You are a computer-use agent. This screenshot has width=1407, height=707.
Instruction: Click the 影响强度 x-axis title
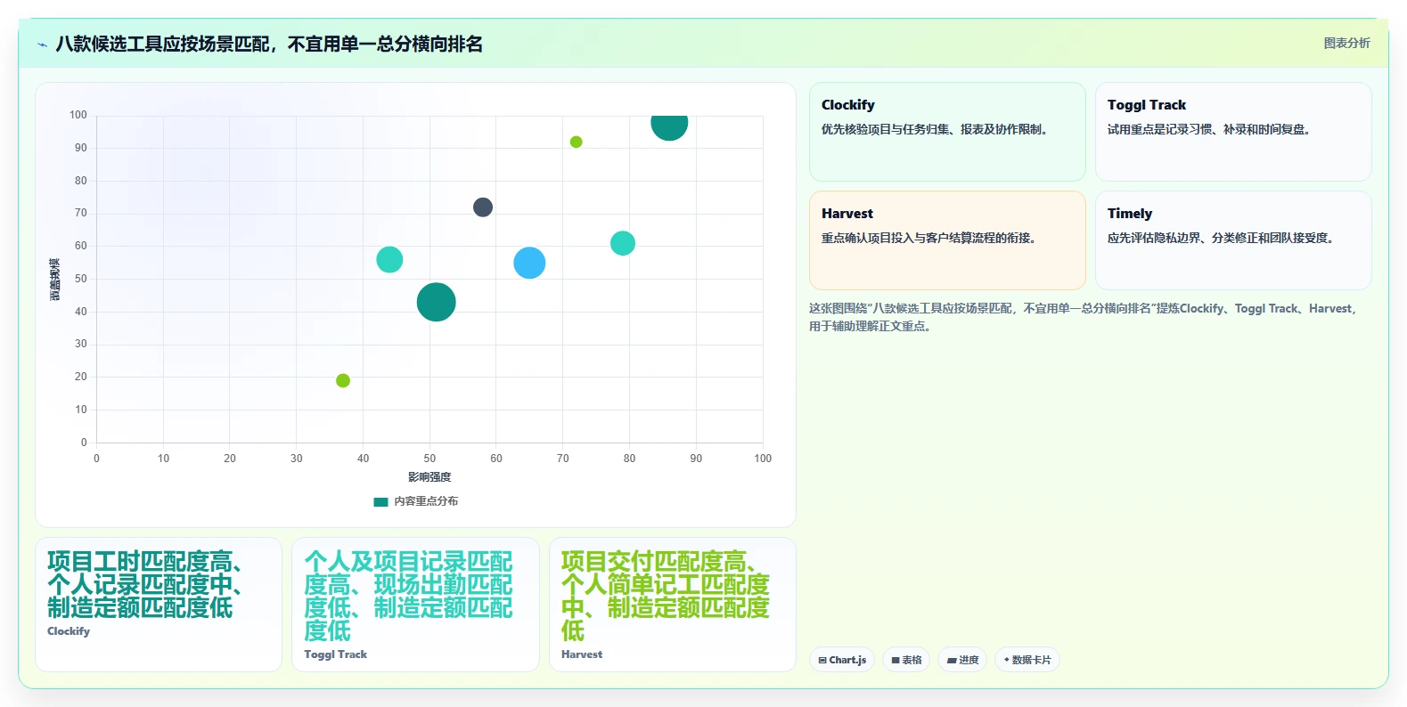pos(429,477)
